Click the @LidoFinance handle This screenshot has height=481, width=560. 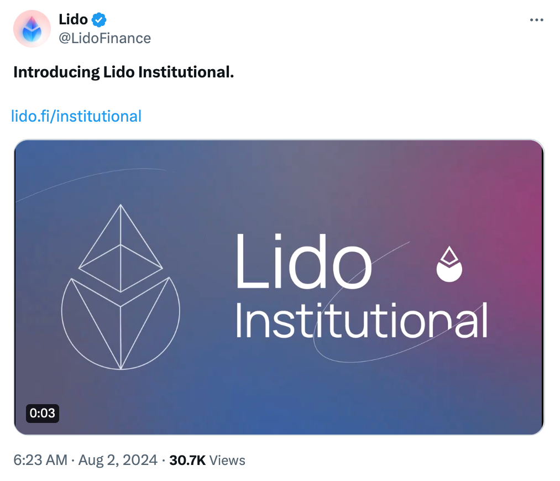pos(104,38)
